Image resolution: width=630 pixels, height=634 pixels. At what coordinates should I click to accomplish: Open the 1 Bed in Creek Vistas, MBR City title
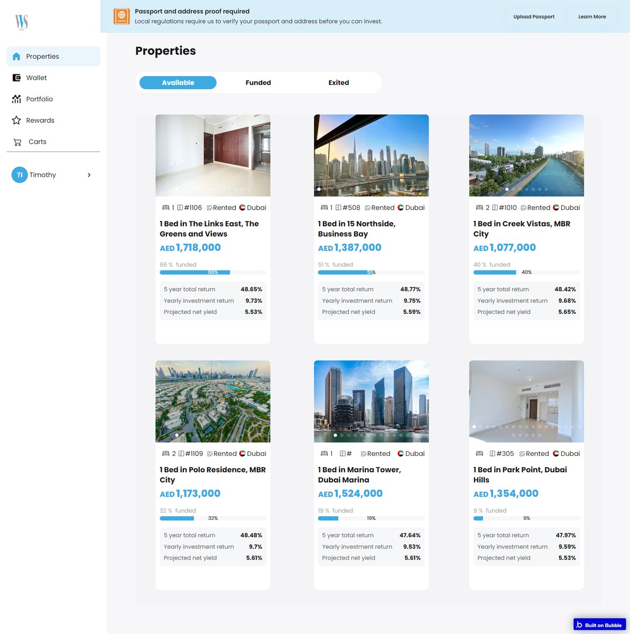[522, 229]
